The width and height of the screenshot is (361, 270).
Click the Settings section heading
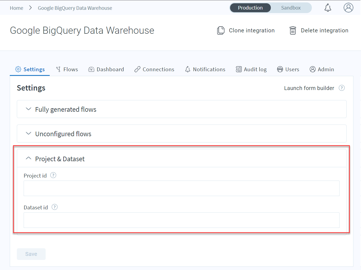[x=31, y=88]
